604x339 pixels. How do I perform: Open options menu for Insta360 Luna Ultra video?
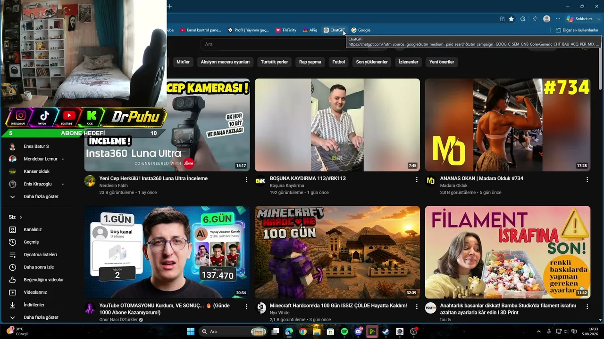tap(246, 179)
